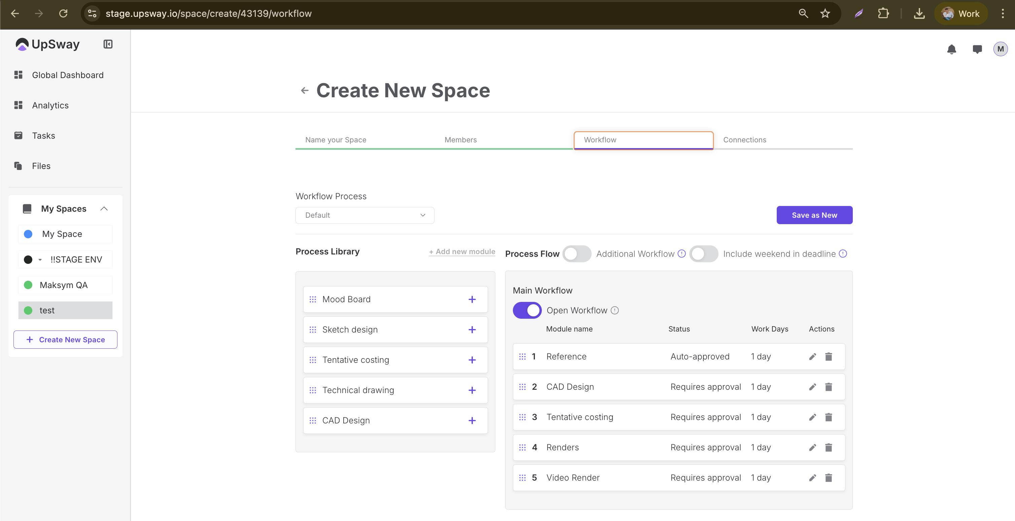Image resolution: width=1015 pixels, height=521 pixels.
Task: Expand the !!STAGE ENV space arrow
Action: (x=40, y=260)
